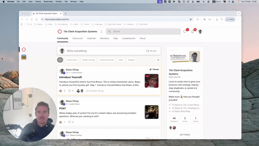Click the 44 Members count
Image resolution: width=259 pixels, height=146 pixels.
174,120
